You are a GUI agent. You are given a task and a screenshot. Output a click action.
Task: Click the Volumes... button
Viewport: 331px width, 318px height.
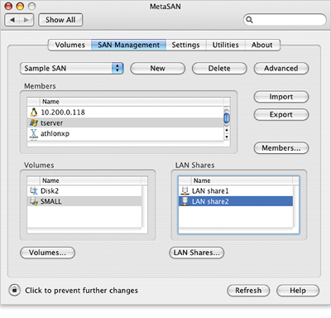[x=47, y=253]
